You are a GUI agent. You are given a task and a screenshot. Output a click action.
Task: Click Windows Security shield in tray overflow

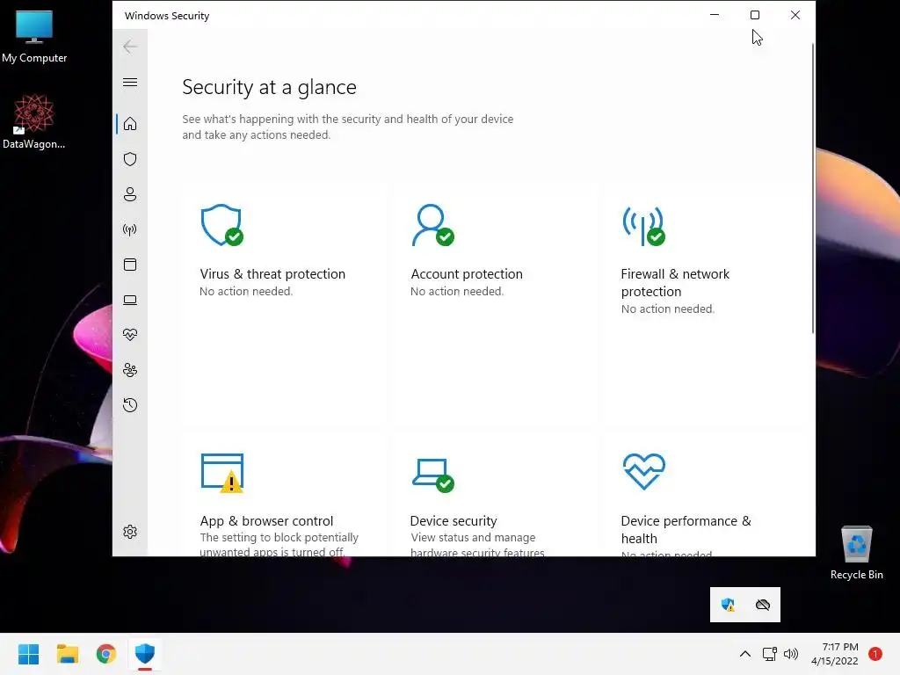[x=728, y=605]
